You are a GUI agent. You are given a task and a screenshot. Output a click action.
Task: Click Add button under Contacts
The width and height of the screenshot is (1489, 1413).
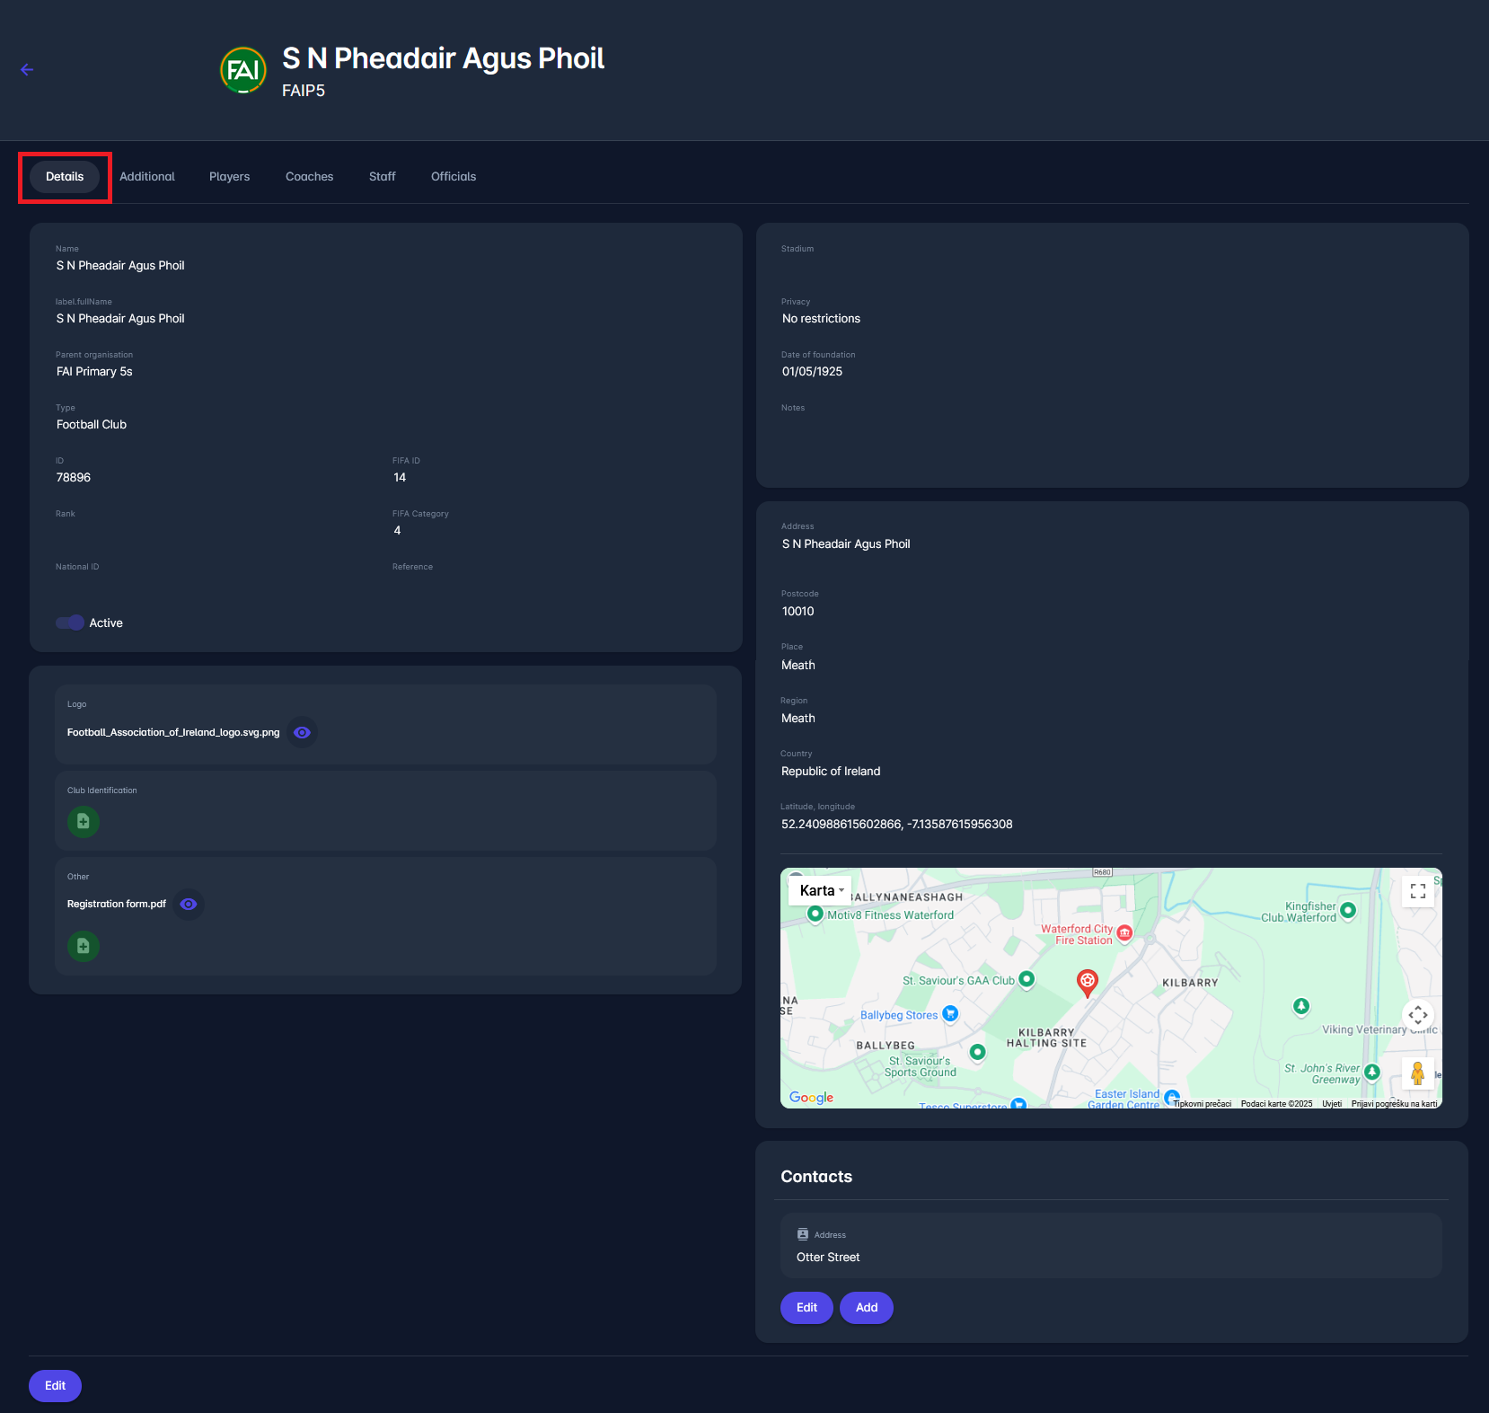[866, 1307]
